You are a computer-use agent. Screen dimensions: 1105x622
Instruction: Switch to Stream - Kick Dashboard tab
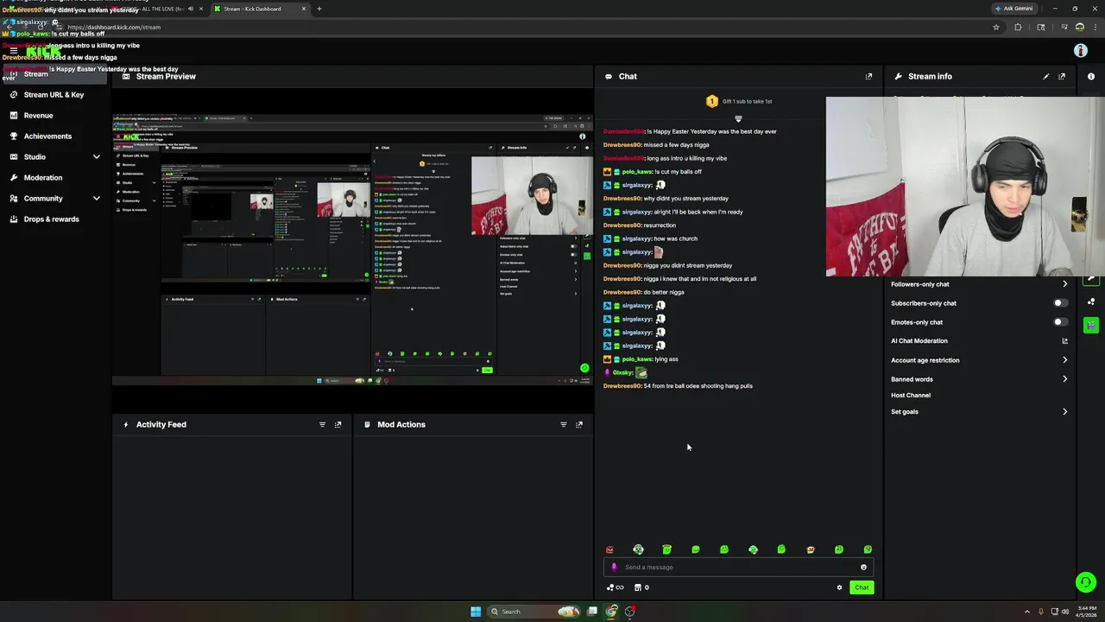[259, 9]
